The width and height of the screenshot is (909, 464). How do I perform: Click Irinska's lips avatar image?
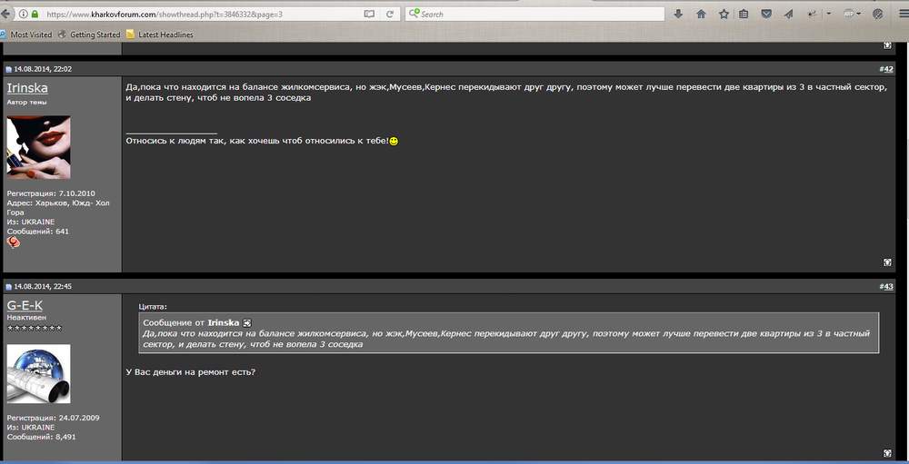tap(39, 147)
